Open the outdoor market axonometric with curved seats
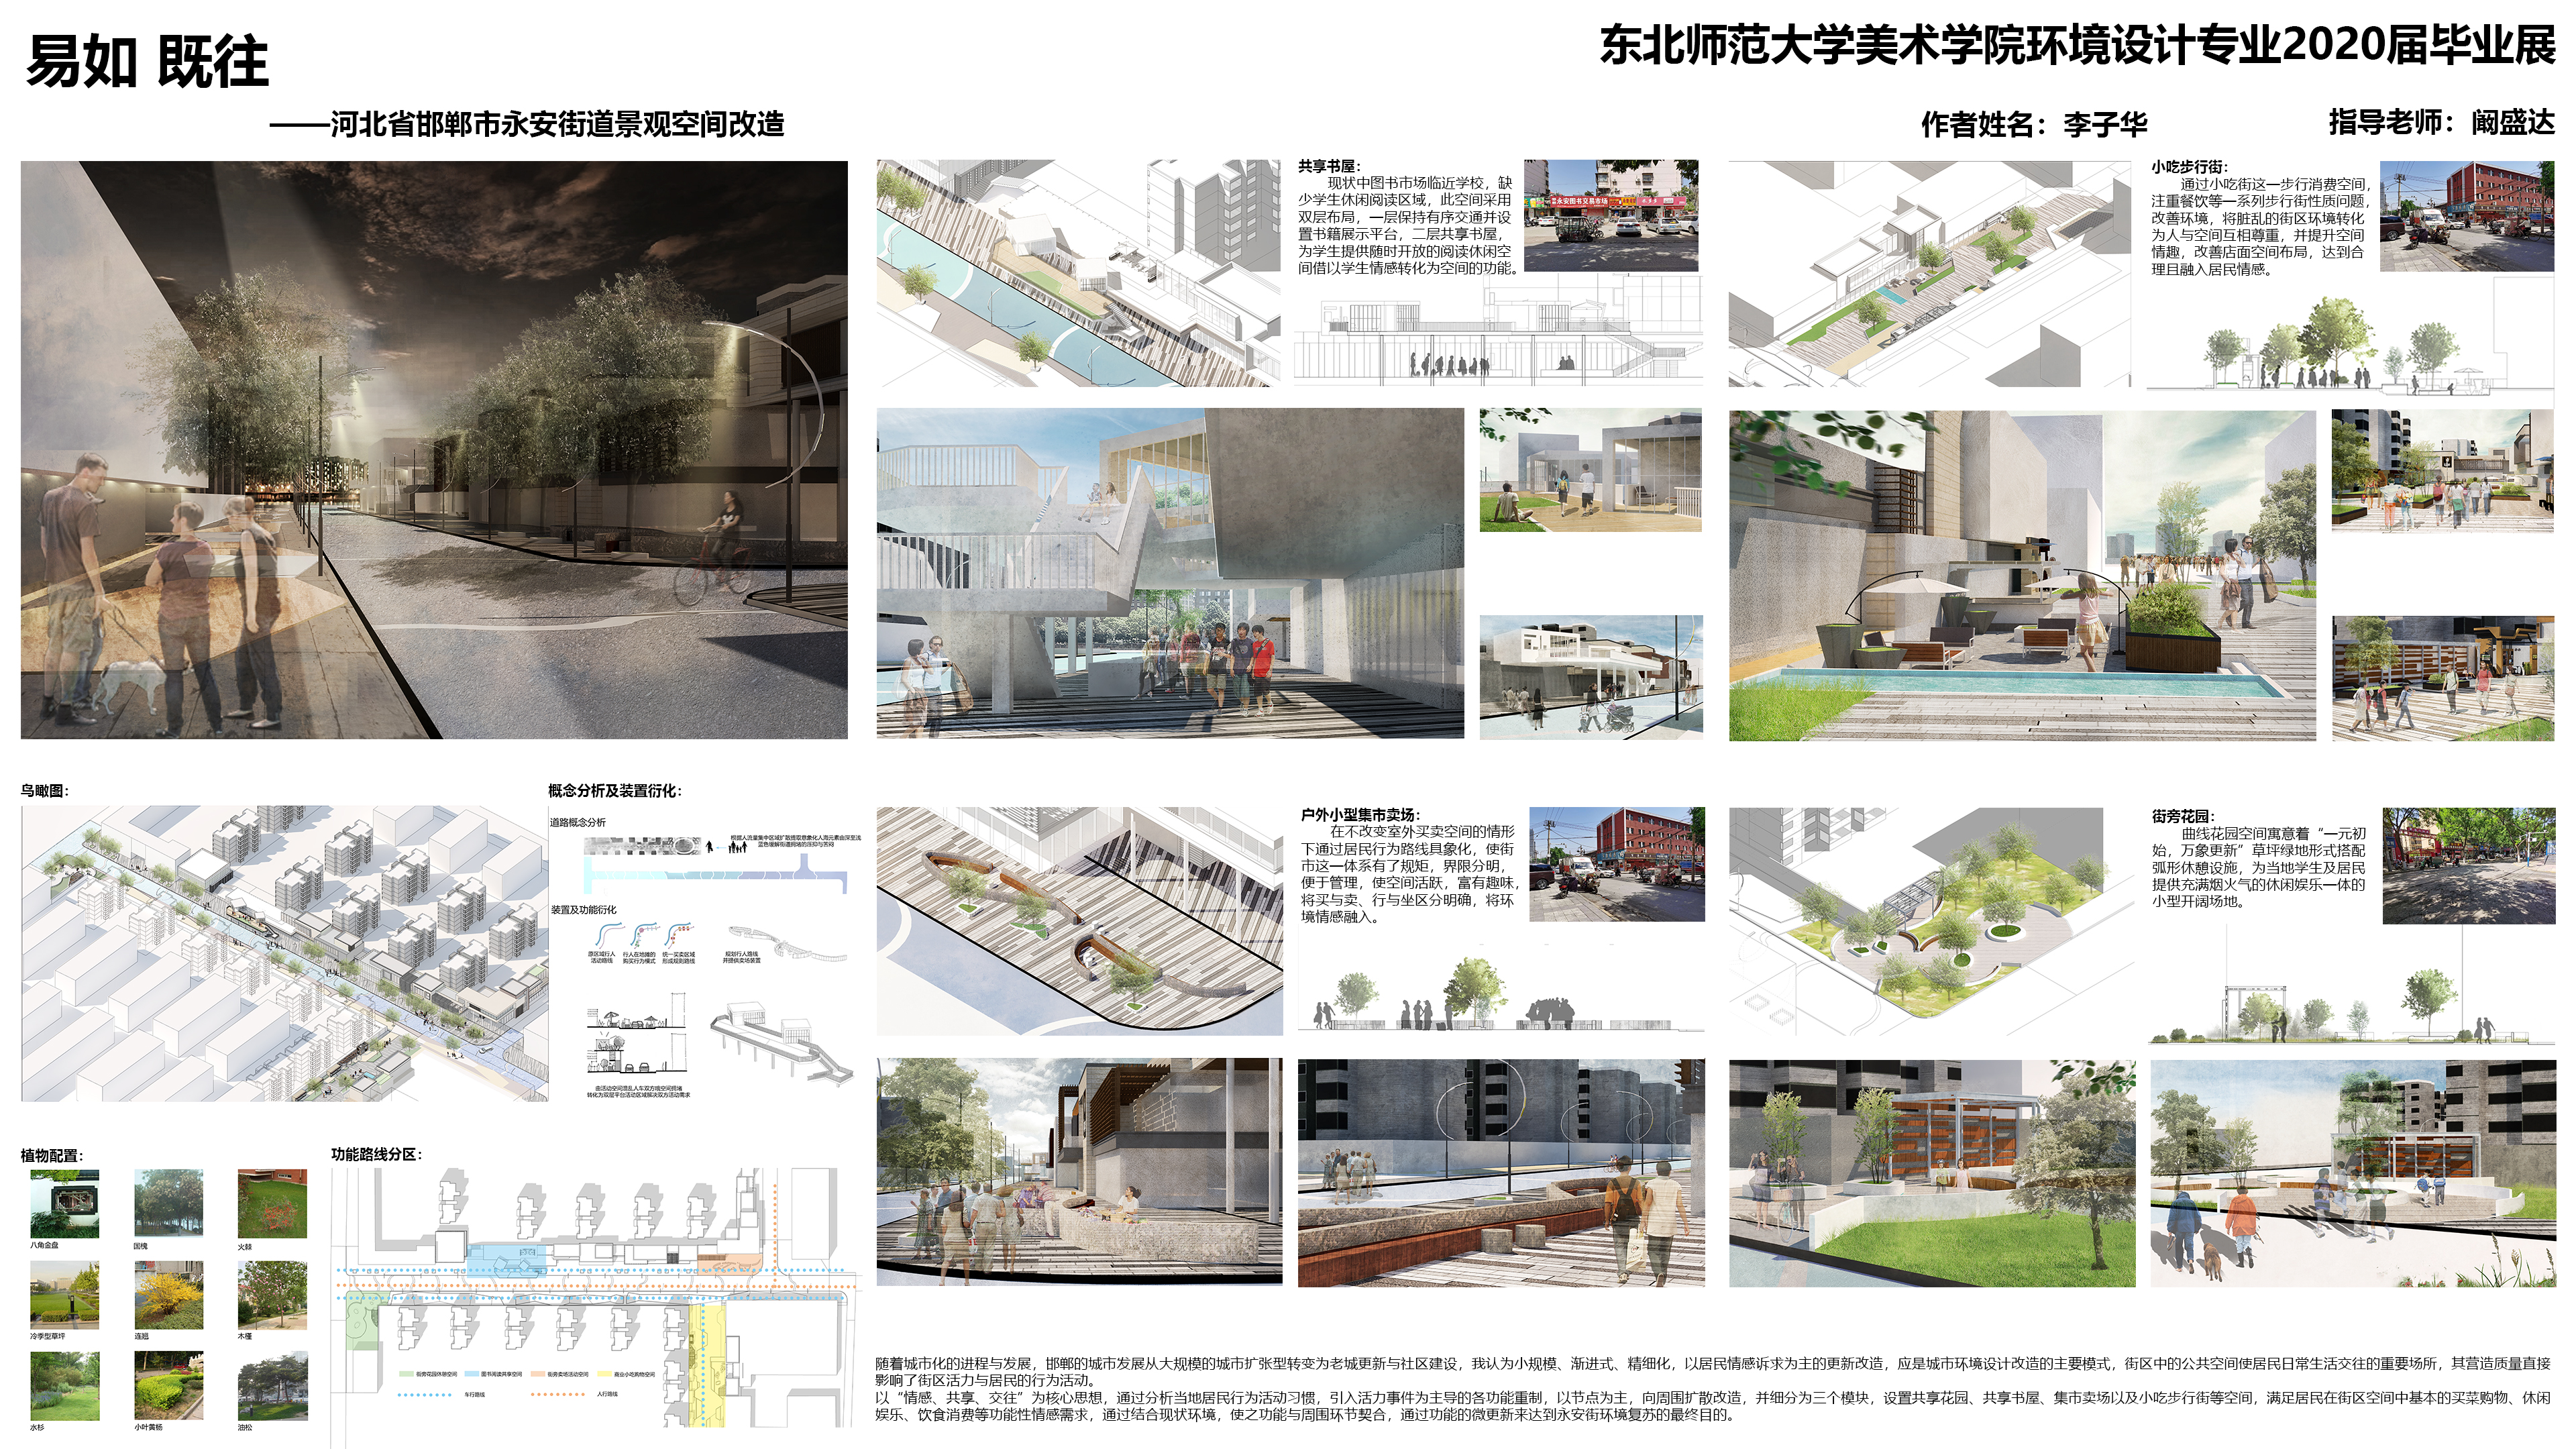This screenshot has width=2576, height=1449. [x=1079, y=921]
